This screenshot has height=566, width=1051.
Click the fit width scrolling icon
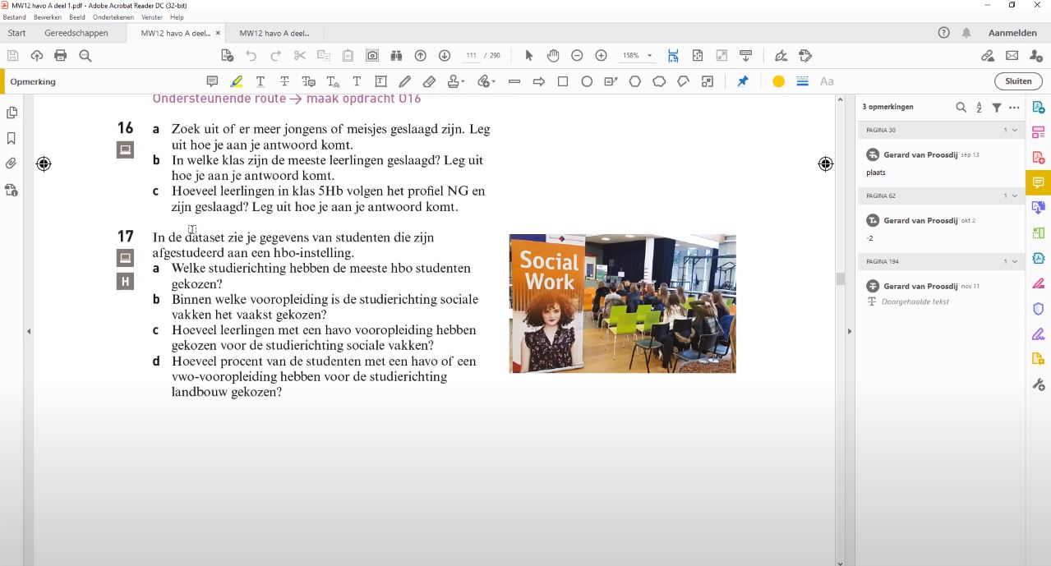(x=673, y=55)
